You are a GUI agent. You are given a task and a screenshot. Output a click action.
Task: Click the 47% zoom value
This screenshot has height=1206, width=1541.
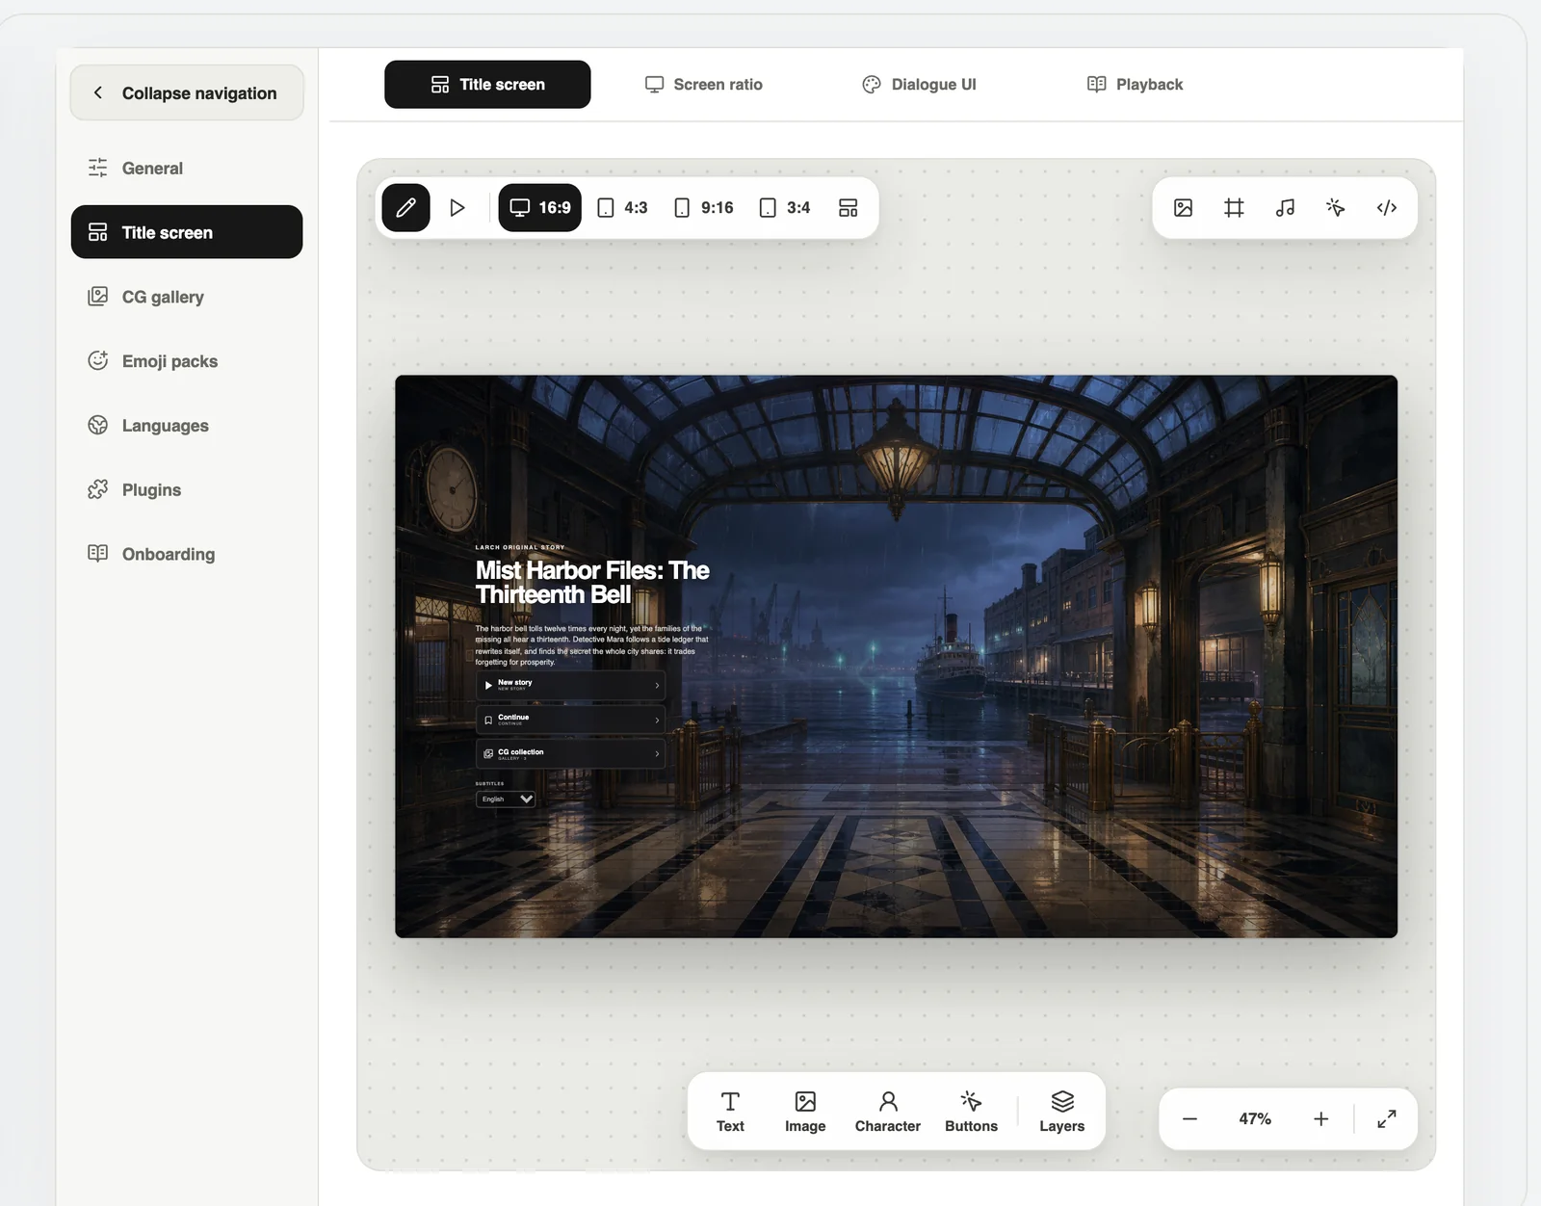(x=1255, y=1118)
